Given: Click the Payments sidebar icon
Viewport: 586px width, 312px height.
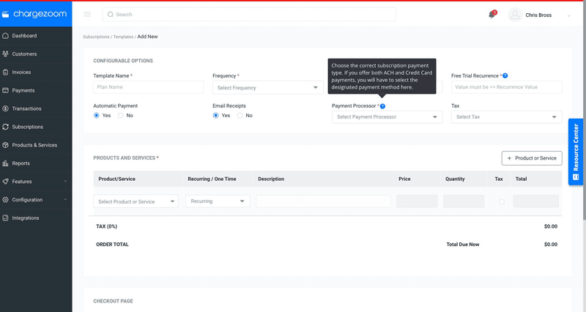Looking at the screenshot, I should click(x=6, y=90).
